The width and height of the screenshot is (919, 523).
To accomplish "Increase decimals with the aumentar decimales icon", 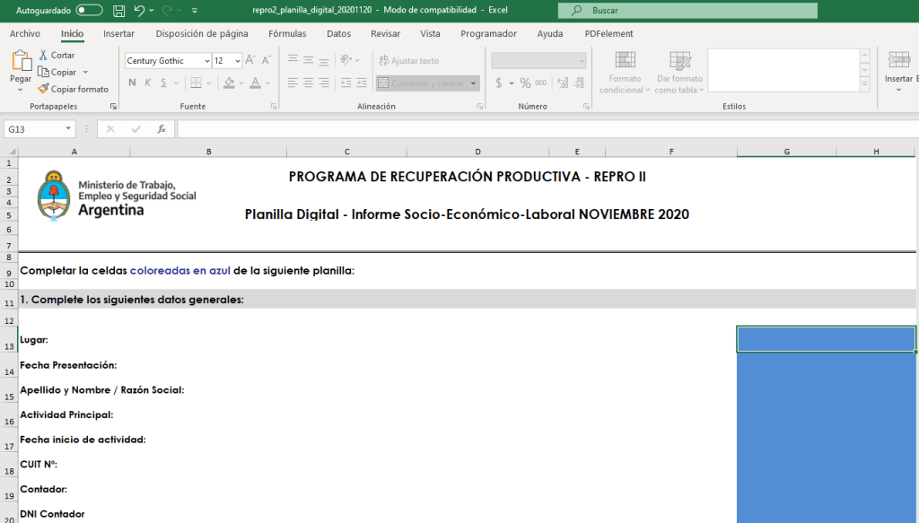I will click(x=562, y=83).
